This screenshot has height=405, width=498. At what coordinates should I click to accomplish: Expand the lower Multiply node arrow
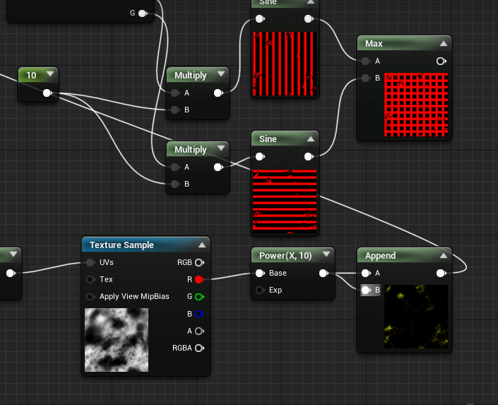[221, 148]
